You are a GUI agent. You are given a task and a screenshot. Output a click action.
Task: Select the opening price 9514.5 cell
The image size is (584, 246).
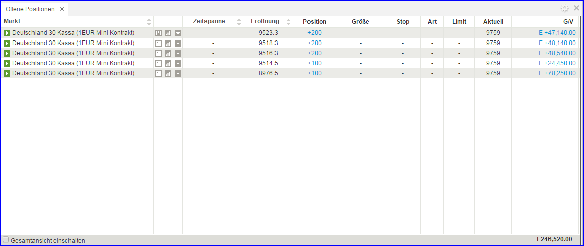click(268, 63)
